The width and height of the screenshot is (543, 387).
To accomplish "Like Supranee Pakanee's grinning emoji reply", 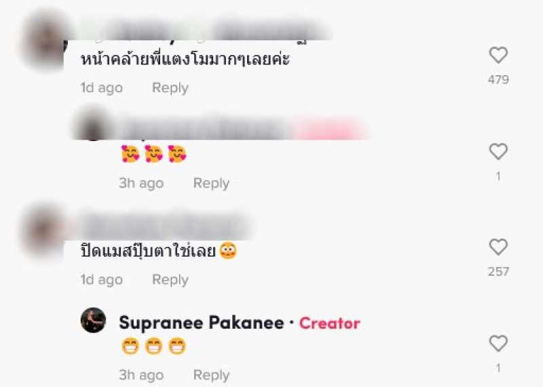I will coord(498,344).
